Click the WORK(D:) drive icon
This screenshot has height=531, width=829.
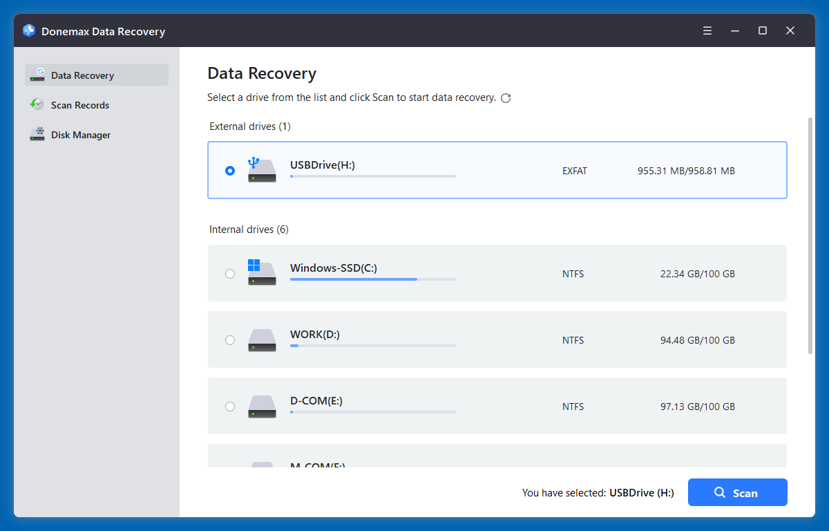pos(262,339)
